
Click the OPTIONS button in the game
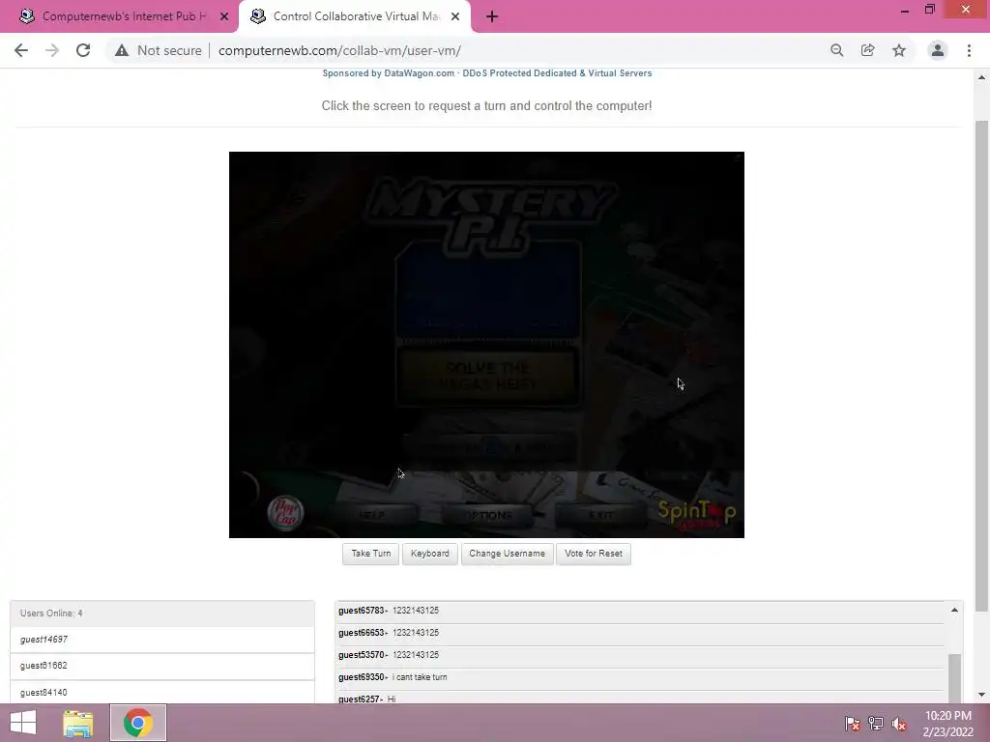click(x=487, y=516)
